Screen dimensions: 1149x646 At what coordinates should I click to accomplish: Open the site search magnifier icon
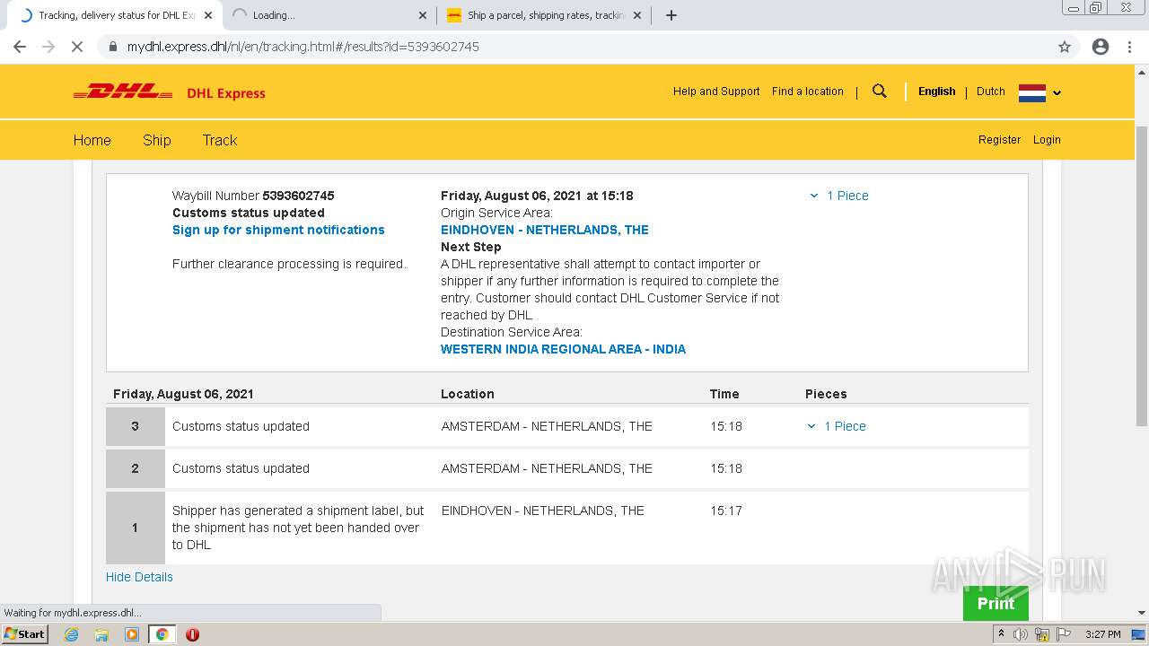tap(880, 91)
